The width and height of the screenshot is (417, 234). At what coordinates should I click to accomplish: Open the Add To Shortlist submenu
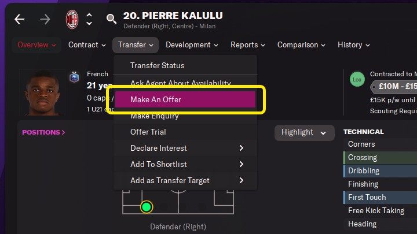pos(186,164)
